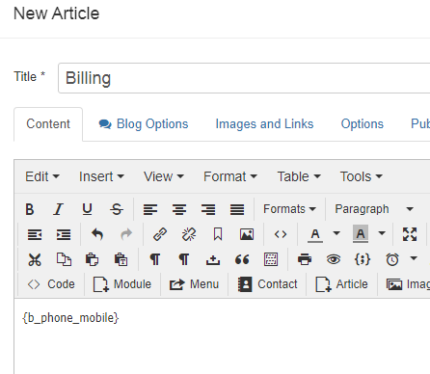Click the Menu button
The width and height of the screenshot is (430, 374).
point(194,284)
